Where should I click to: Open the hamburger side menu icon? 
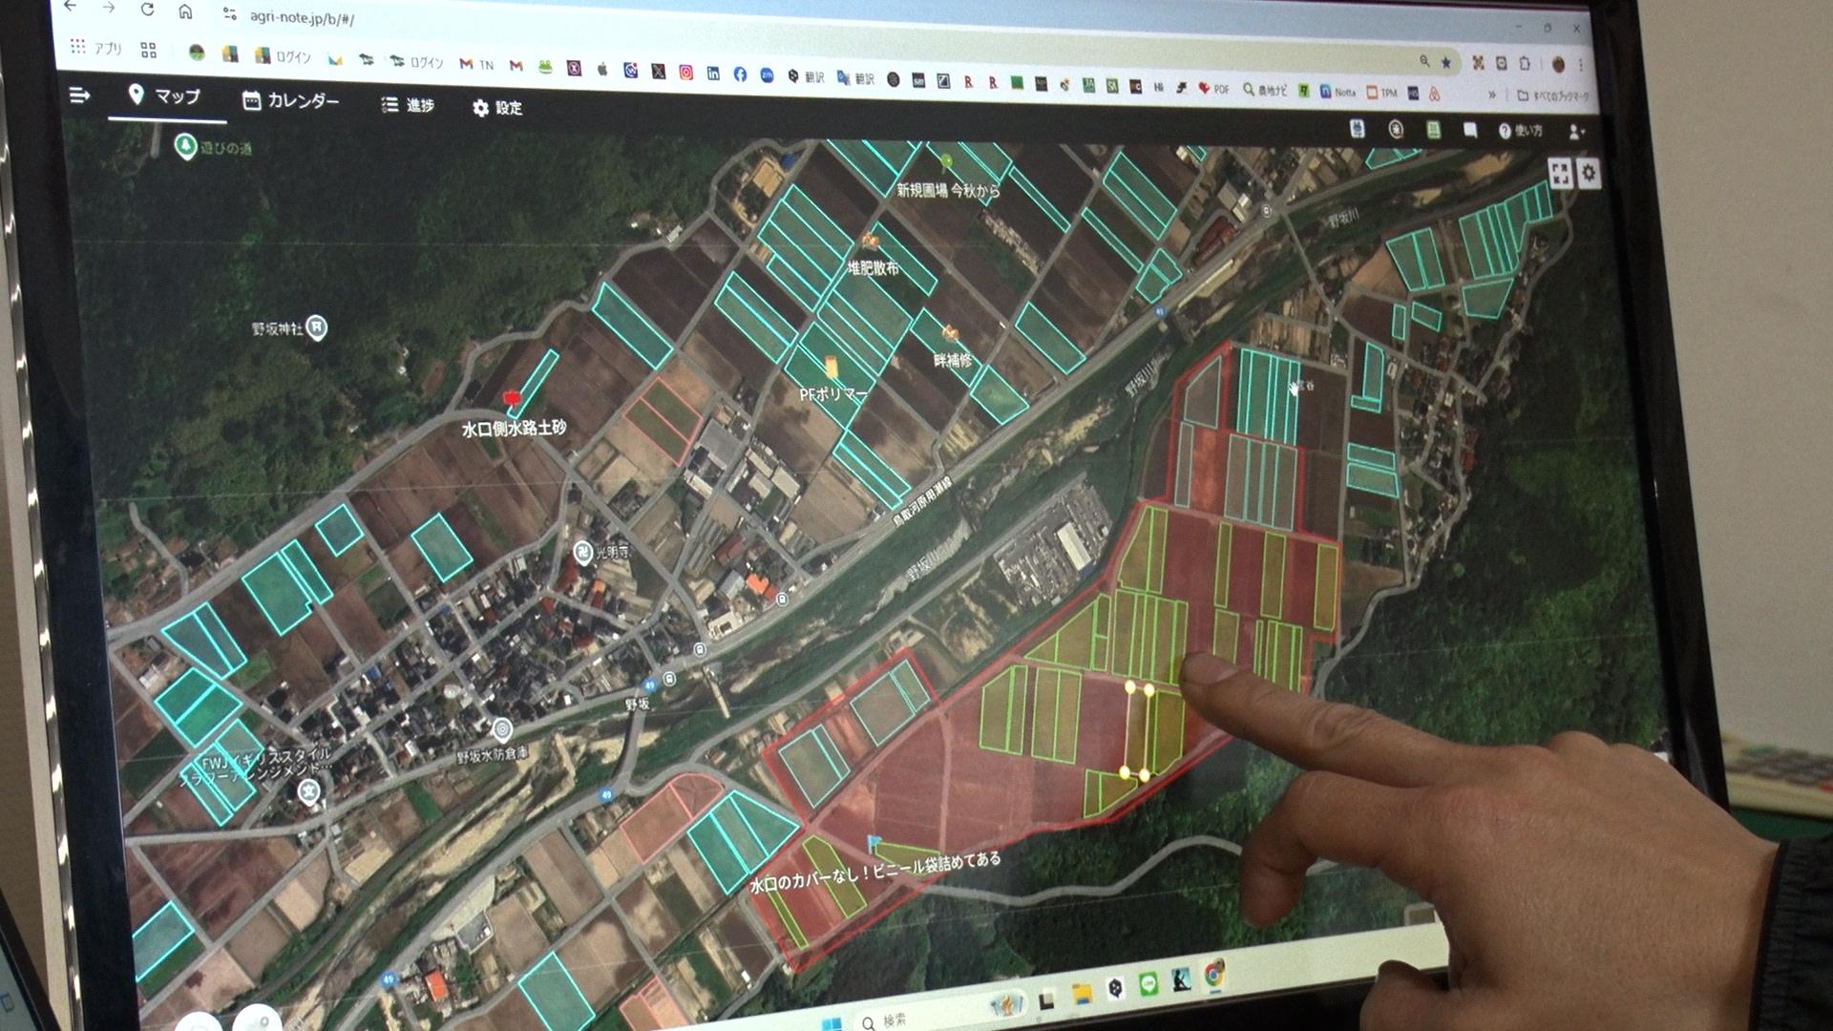tap(80, 95)
